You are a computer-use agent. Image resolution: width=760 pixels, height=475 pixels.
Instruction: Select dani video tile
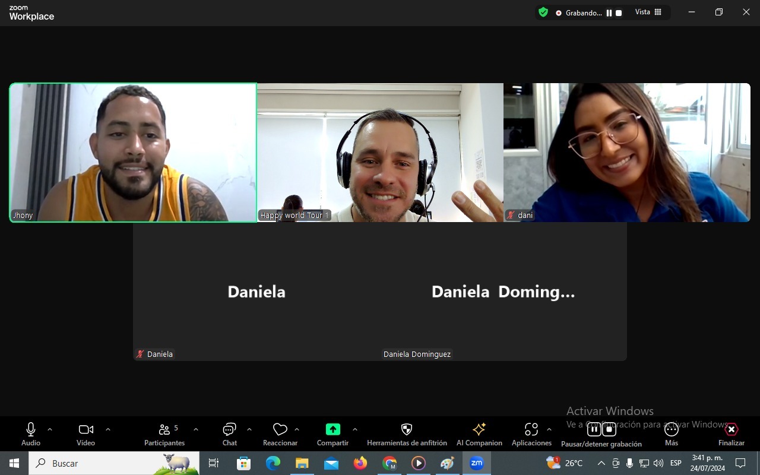627,153
